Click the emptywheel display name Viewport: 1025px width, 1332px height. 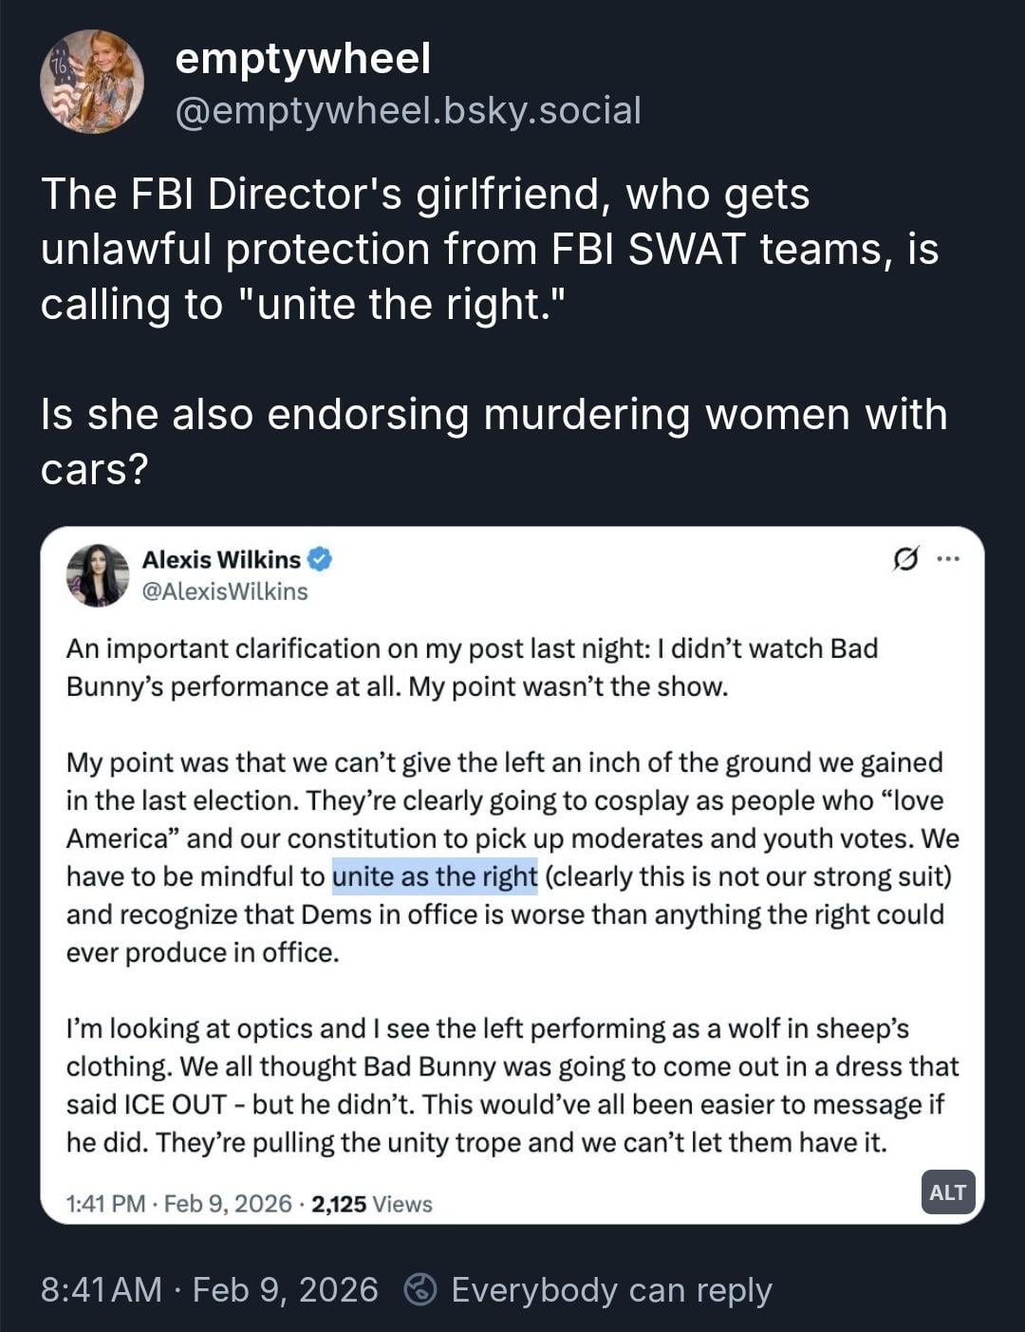[x=303, y=59]
